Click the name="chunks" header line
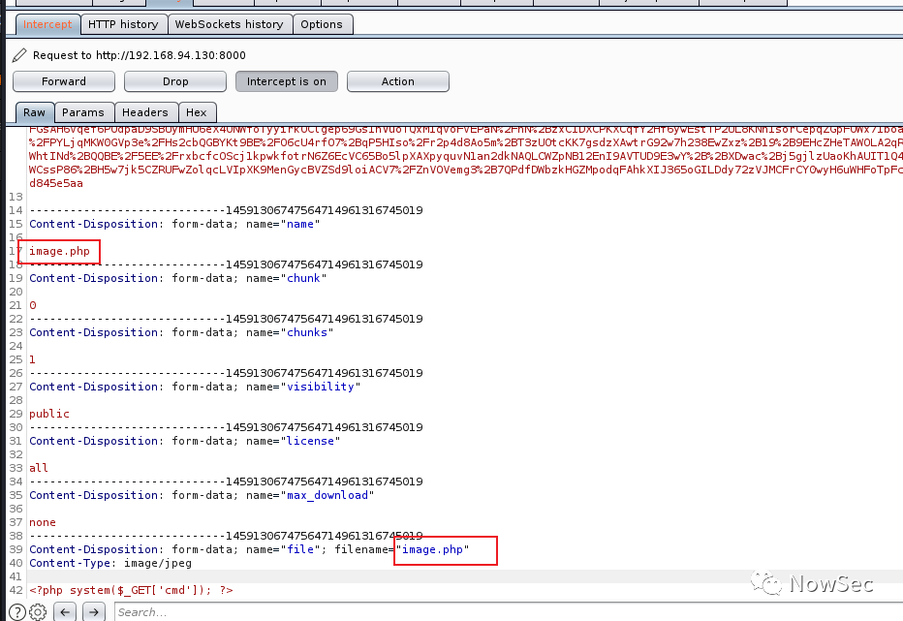This screenshot has height=621, width=903. pos(181,332)
